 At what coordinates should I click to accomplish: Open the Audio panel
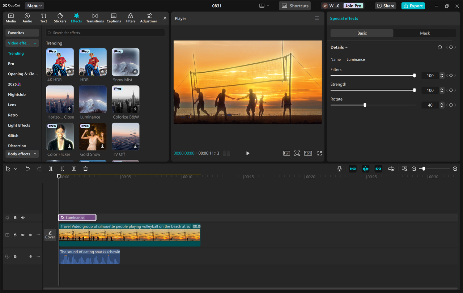tap(27, 17)
